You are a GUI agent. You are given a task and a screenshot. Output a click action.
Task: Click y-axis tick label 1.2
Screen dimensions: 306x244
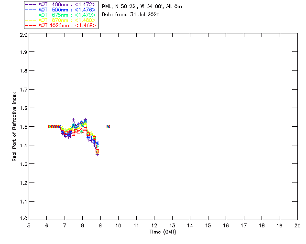point(23,183)
